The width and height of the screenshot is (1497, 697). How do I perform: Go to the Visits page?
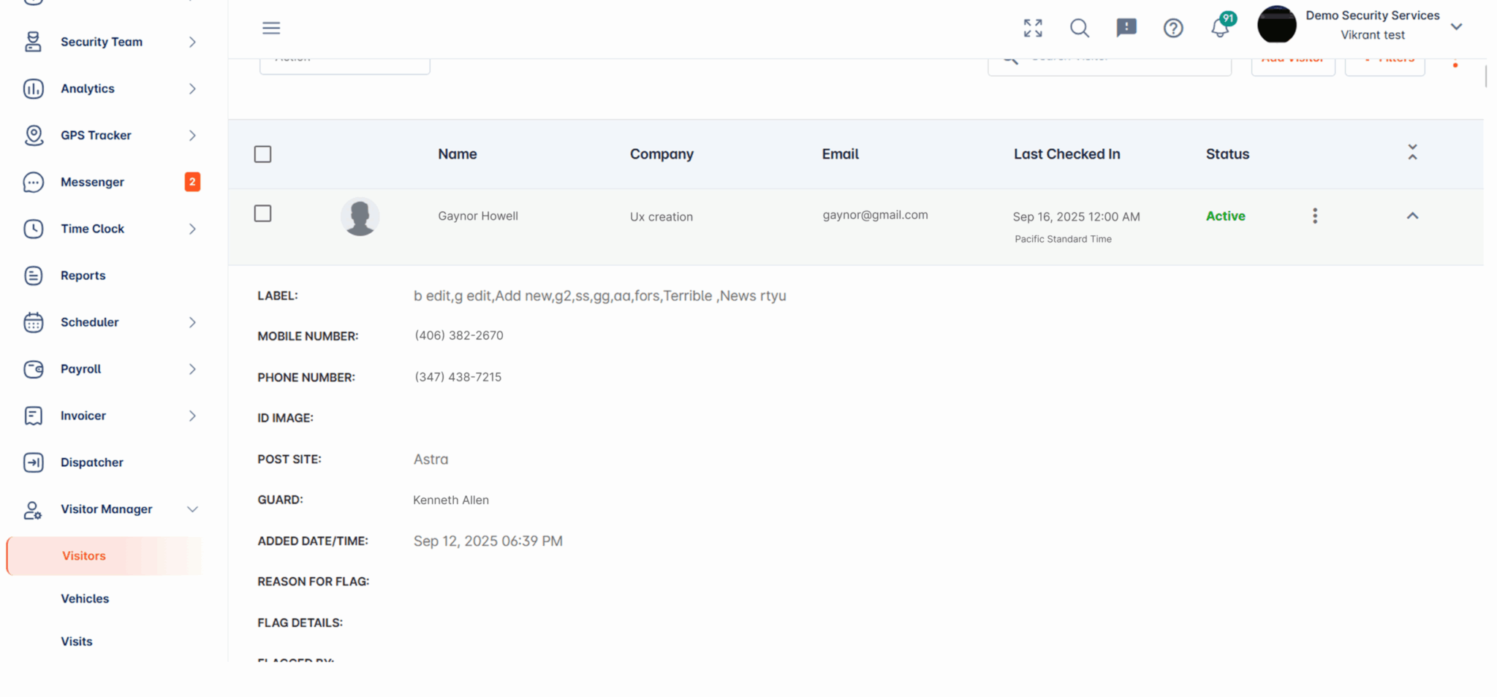(77, 641)
